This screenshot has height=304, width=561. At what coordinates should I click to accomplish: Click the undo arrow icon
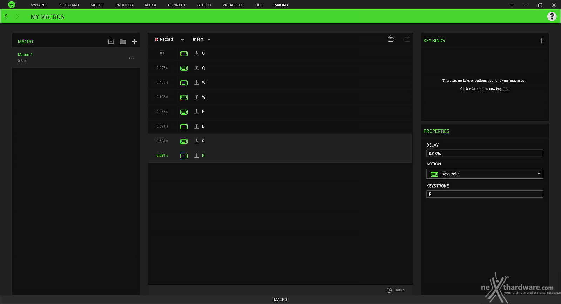(x=391, y=39)
